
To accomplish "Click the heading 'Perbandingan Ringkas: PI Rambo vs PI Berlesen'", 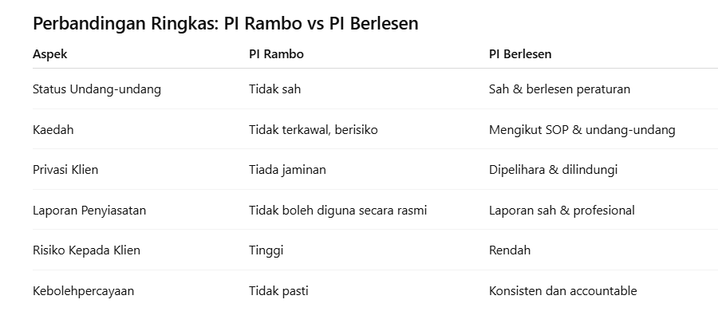I will 225,24.
